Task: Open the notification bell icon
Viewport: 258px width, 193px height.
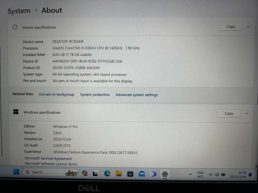Action: [250, 175]
